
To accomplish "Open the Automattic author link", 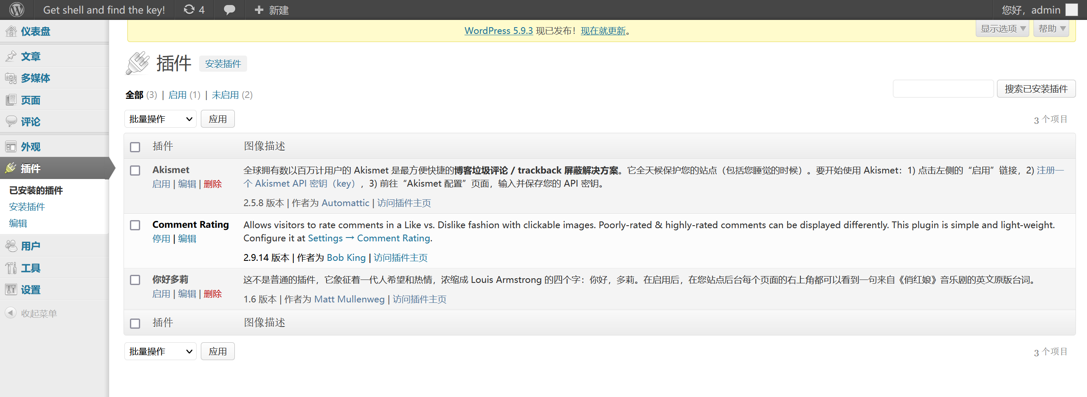I will (345, 203).
